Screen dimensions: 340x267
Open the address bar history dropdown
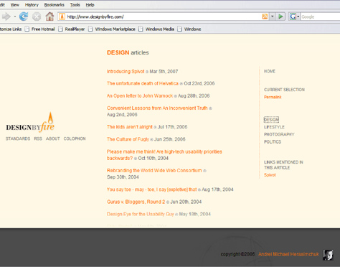[x=273, y=17]
